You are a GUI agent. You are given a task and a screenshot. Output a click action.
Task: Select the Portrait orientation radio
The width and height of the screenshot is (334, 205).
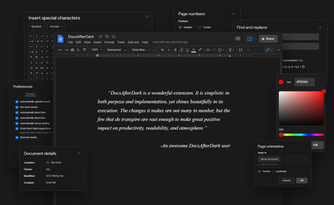click(260, 171)
